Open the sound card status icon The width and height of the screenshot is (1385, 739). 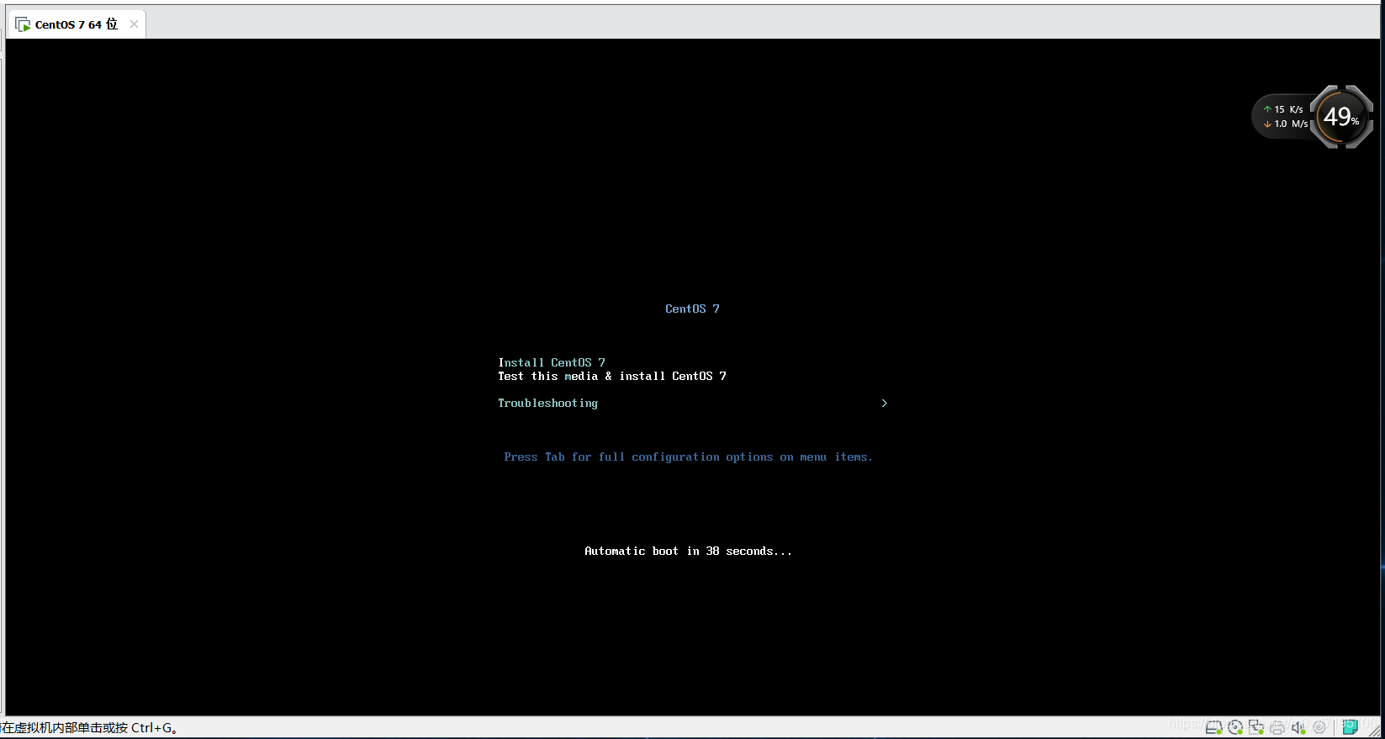pos(1298,727)
